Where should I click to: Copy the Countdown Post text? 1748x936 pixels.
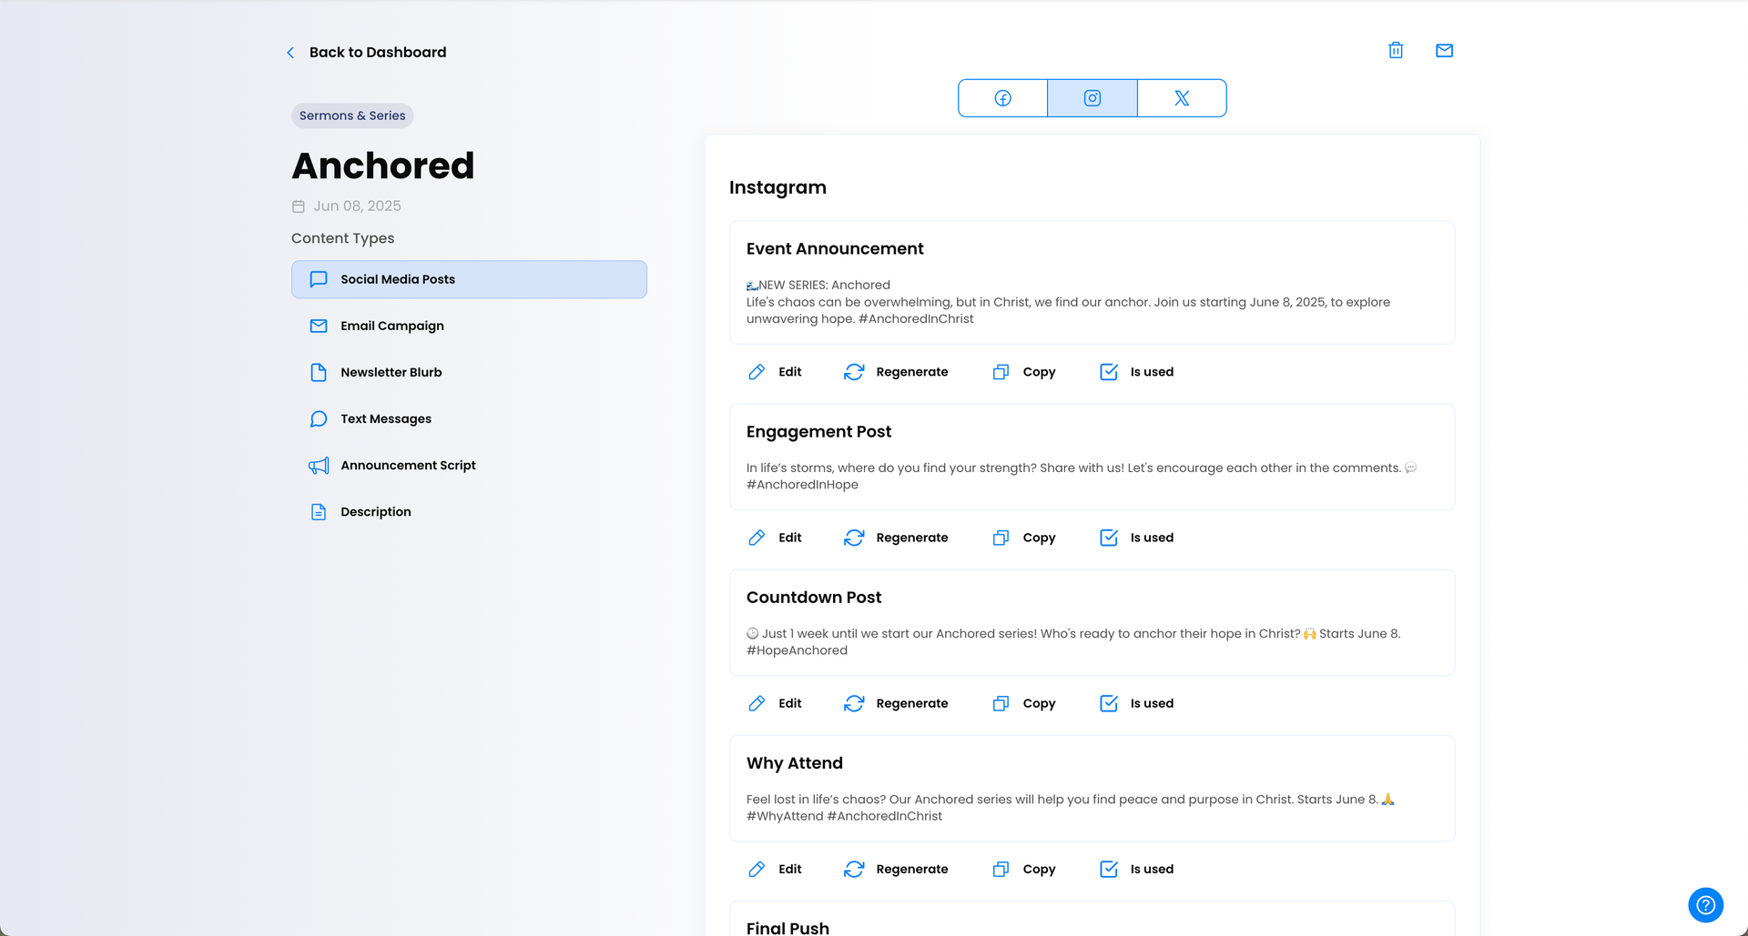1024,703
